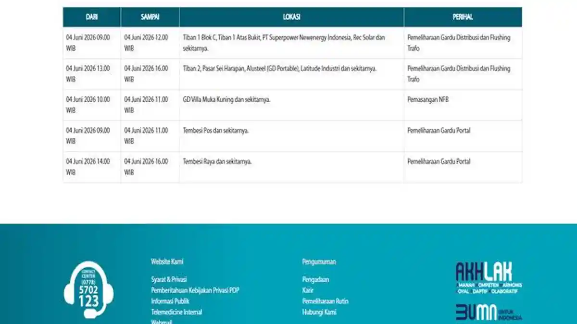Open the Pengadaan link
Screen dimensions: 577x324
[315, 279]
